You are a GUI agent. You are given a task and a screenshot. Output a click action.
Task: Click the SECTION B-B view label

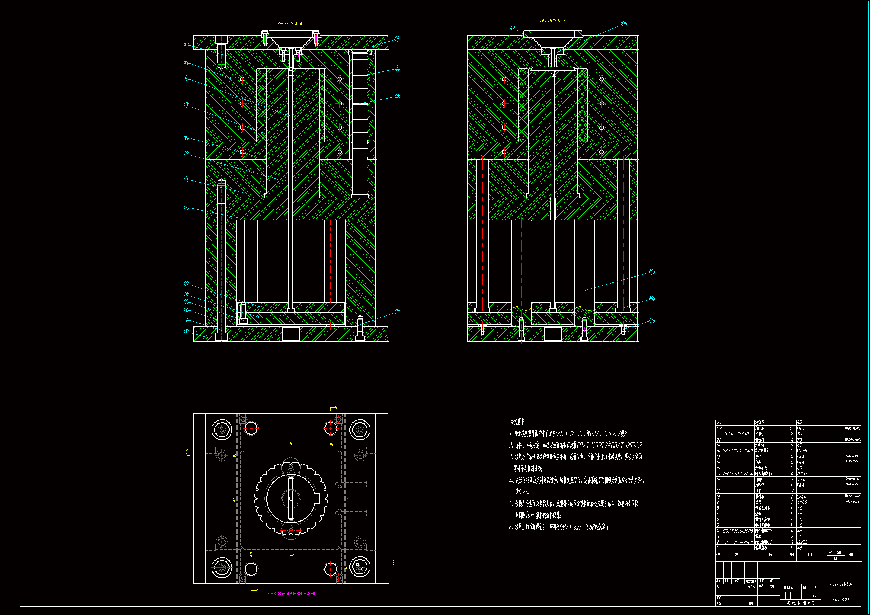coord(553,20)
